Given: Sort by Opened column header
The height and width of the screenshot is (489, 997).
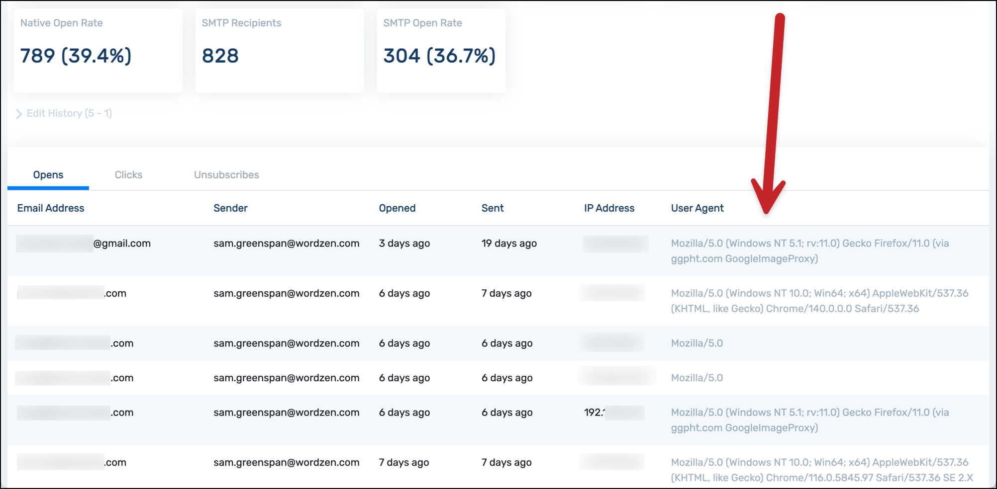Looking at the screenshot, I should (397, 208).
